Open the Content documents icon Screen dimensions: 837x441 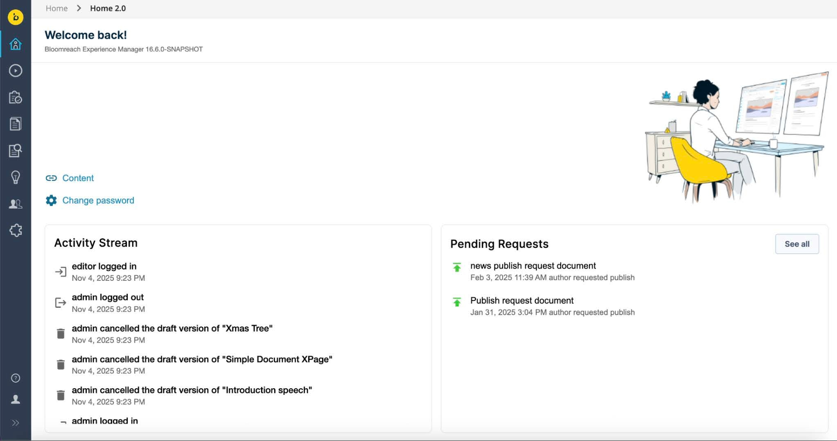(16, 124)
